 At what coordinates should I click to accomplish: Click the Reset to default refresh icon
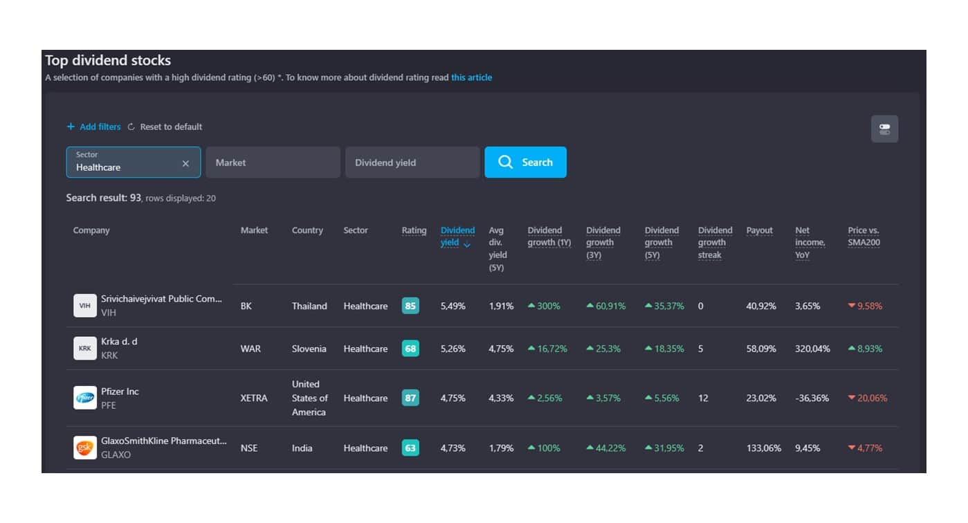tap(131, 127)
